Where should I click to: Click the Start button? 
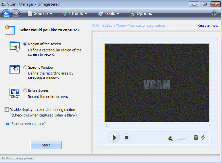click(x=46, y=145)
